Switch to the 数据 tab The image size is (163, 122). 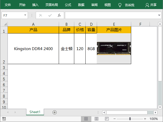coord(81,5)
